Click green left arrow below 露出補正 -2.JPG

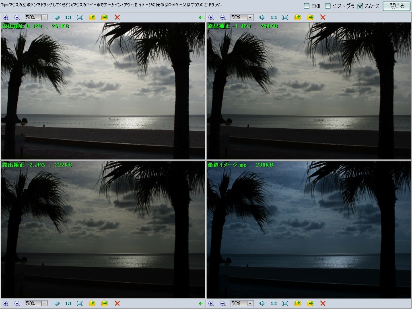click(201, 303)
